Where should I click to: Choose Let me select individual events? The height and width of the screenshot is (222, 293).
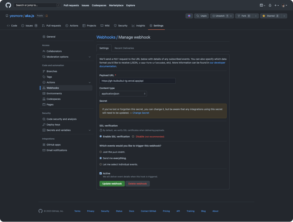coord(101,165)
